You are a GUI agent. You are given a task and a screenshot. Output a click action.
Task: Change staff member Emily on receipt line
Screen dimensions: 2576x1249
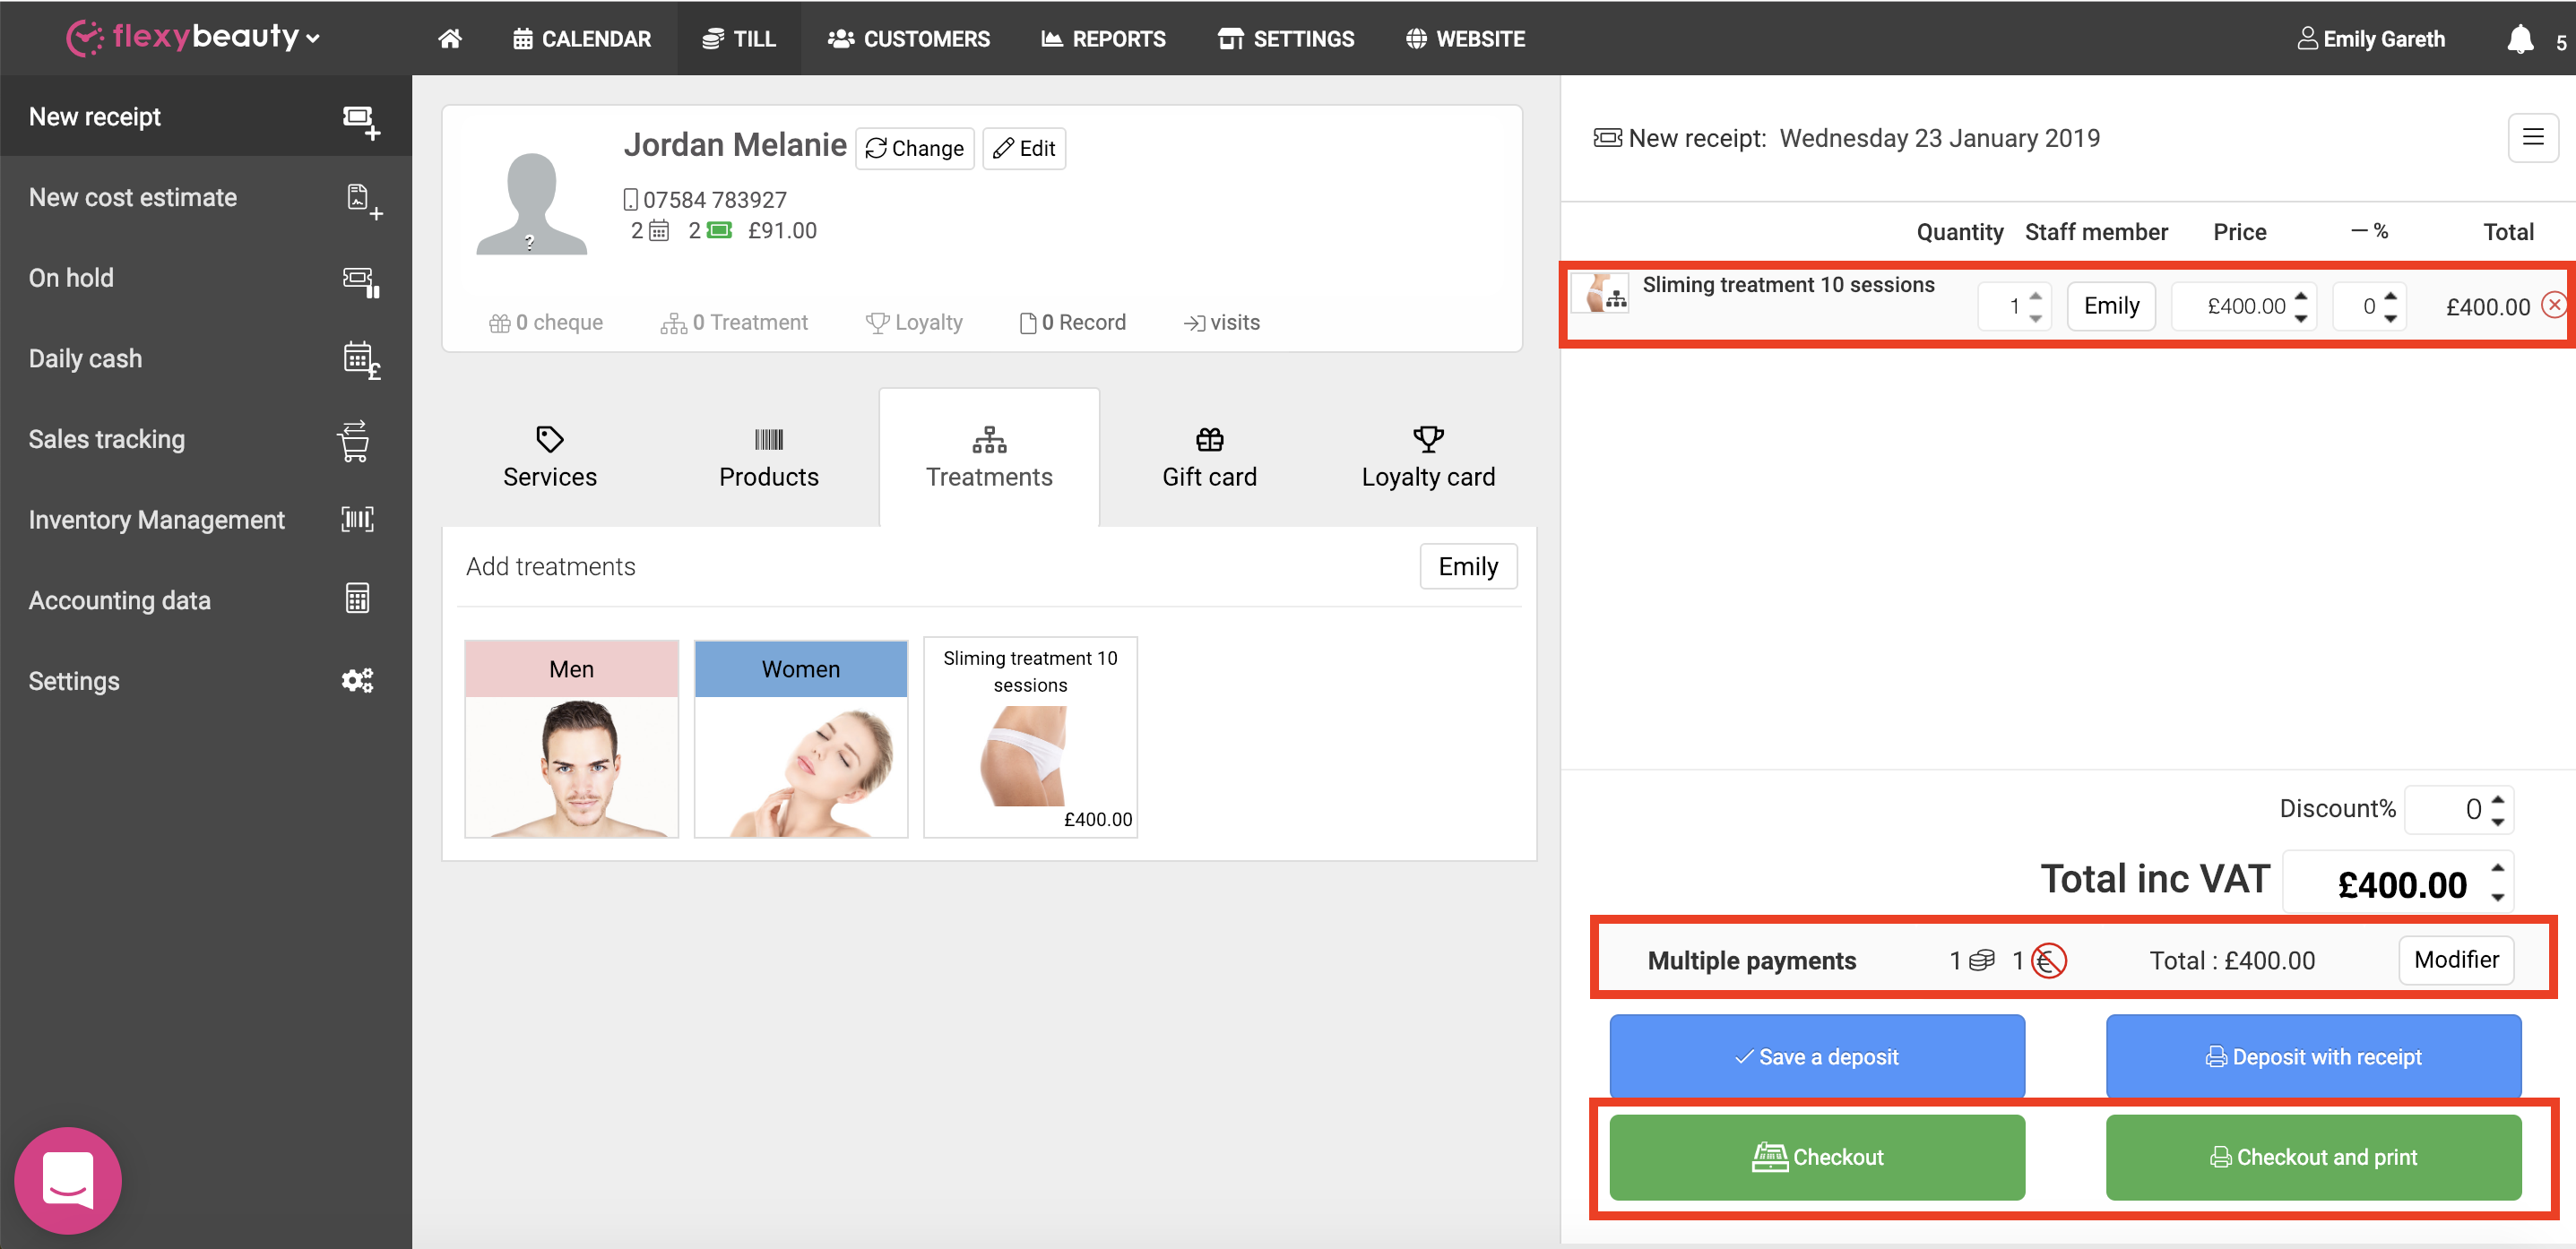(x=2110, y=305)
